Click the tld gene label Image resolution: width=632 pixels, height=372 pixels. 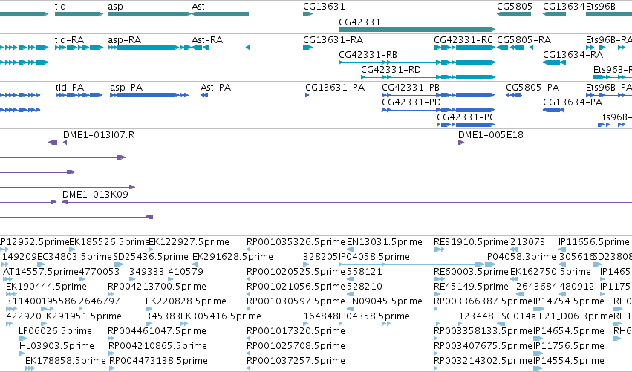tap(60, 7)
